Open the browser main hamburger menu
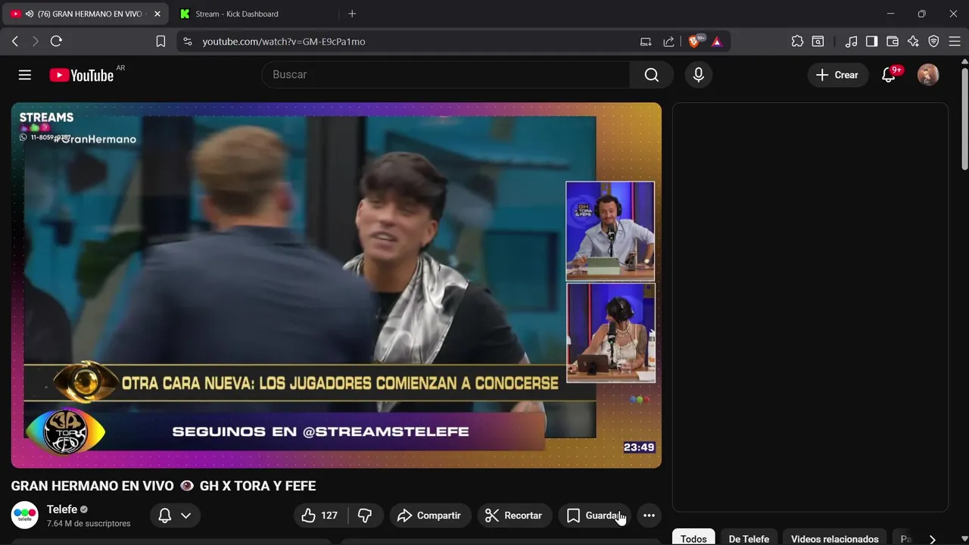Viewport: 969px width, 545px height. click(x=954, y=42)
